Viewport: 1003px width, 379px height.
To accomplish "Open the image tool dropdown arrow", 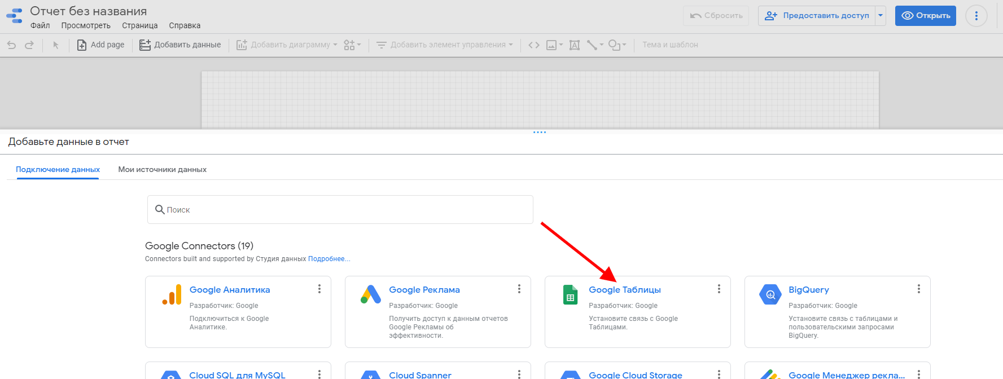I will click(561, 45).
